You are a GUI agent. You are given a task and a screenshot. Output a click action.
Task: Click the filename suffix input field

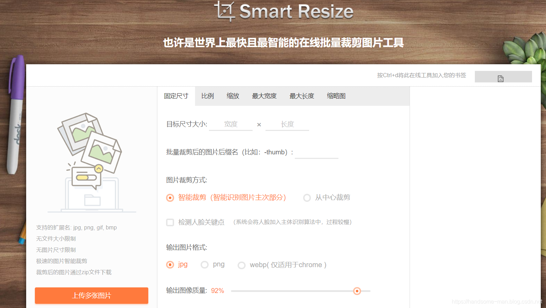click(x=316, y=152)
